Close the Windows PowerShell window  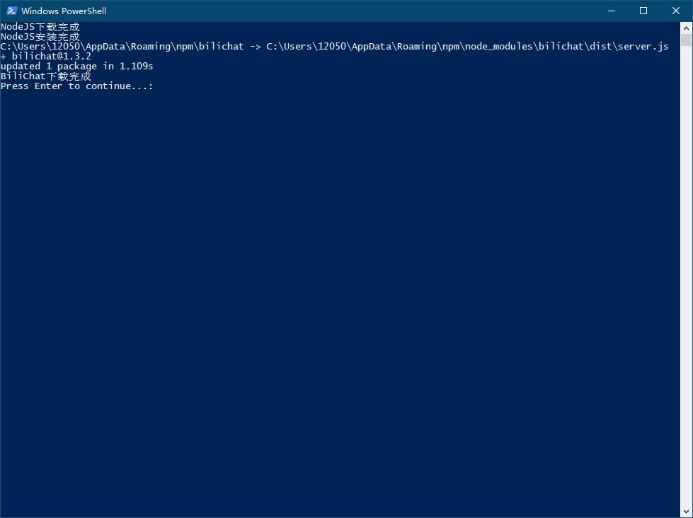pos(676,11)
